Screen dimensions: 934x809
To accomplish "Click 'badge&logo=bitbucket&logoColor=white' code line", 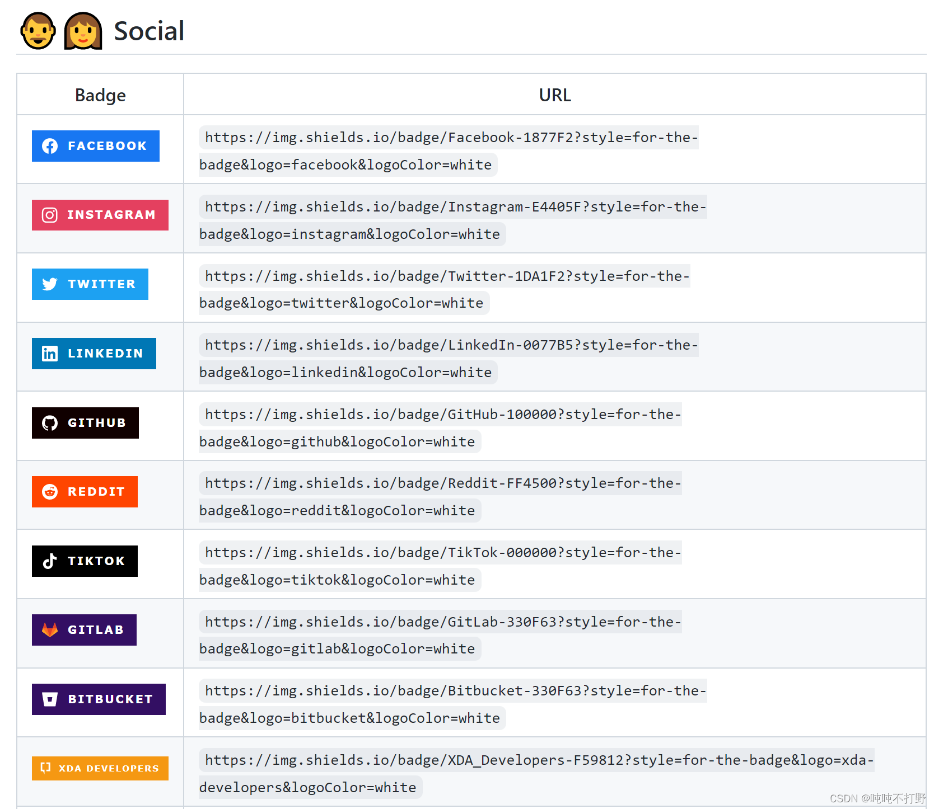I will (x=352, y=718).
